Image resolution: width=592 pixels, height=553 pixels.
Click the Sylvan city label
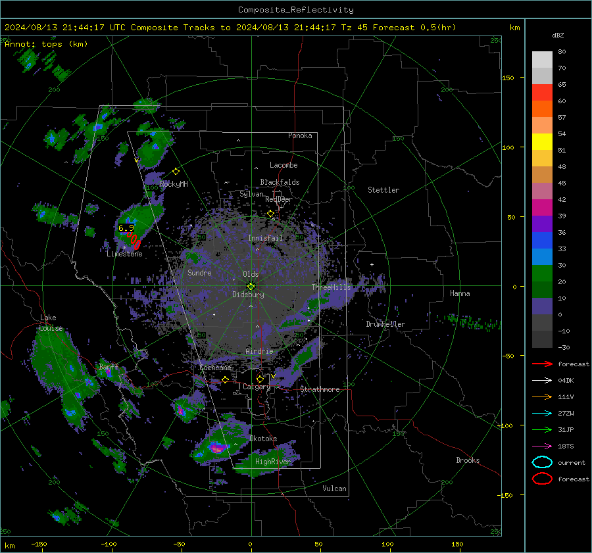251,194
